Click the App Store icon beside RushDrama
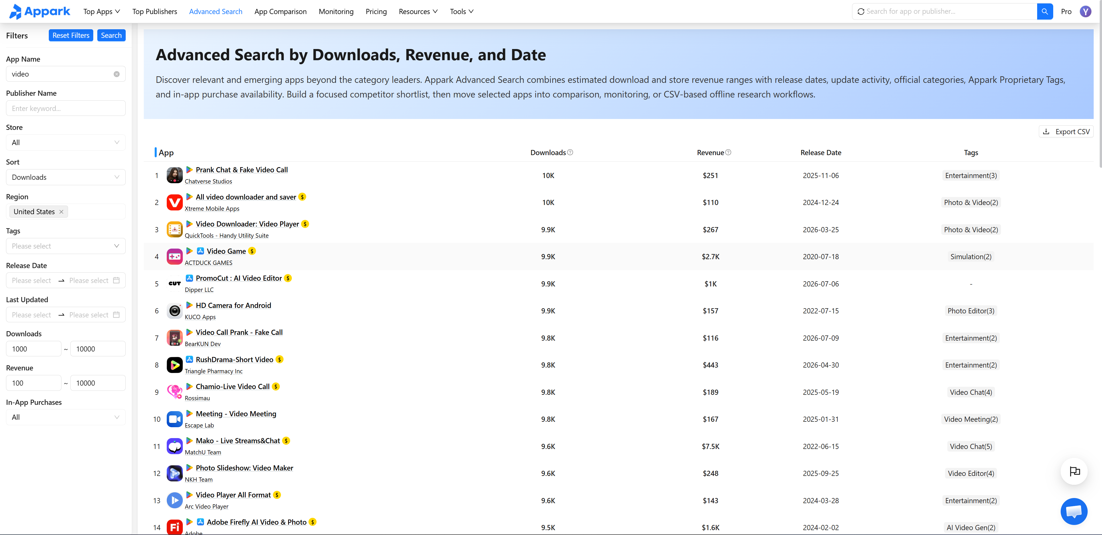 189,359
